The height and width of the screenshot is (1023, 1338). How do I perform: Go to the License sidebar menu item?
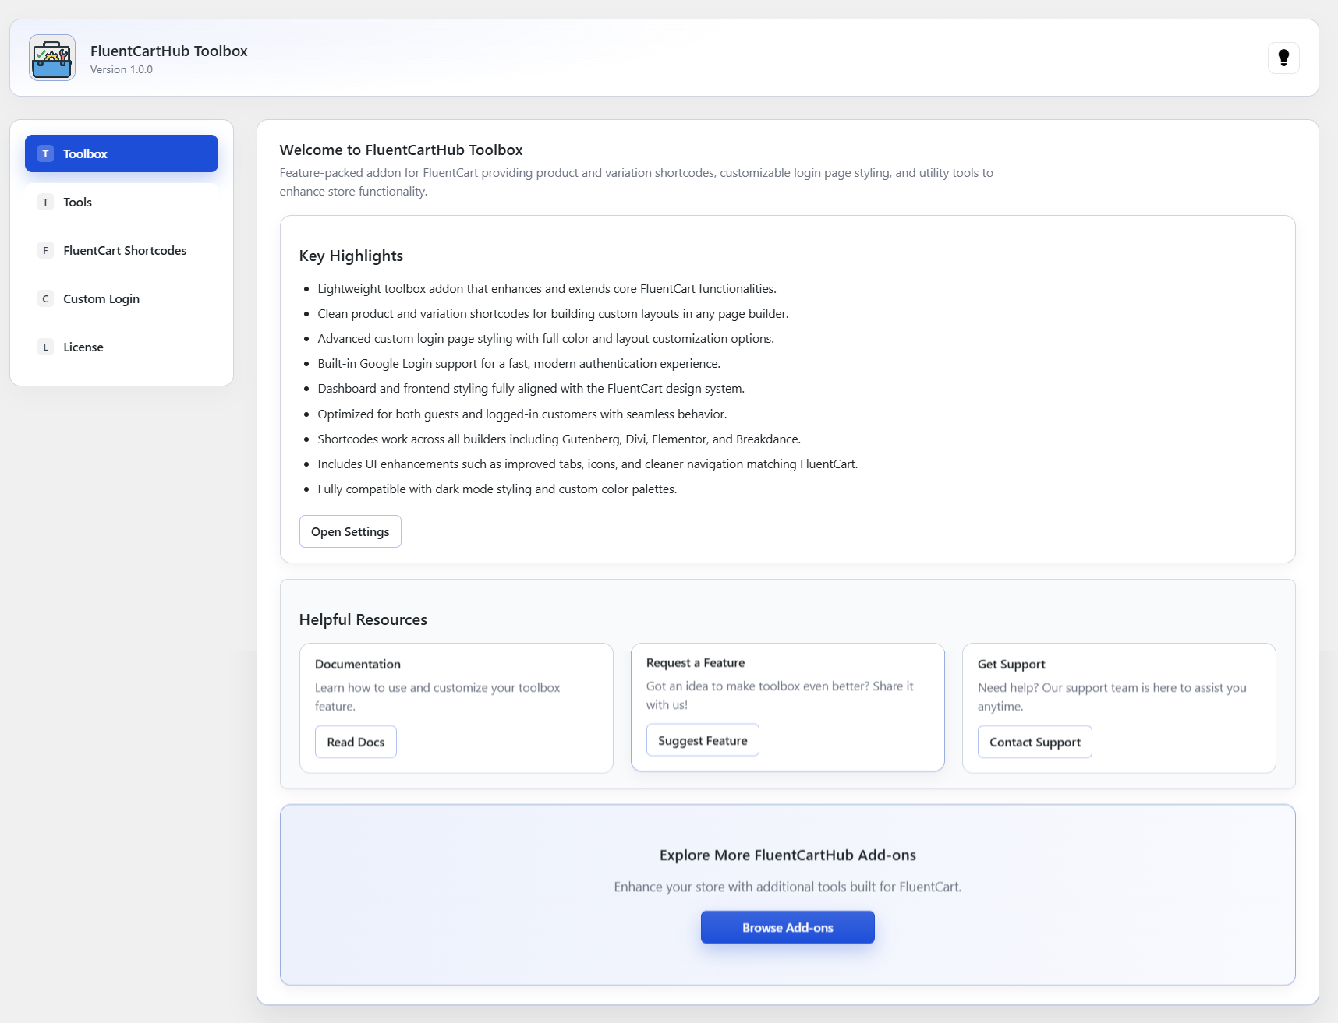tap(83, 347)
